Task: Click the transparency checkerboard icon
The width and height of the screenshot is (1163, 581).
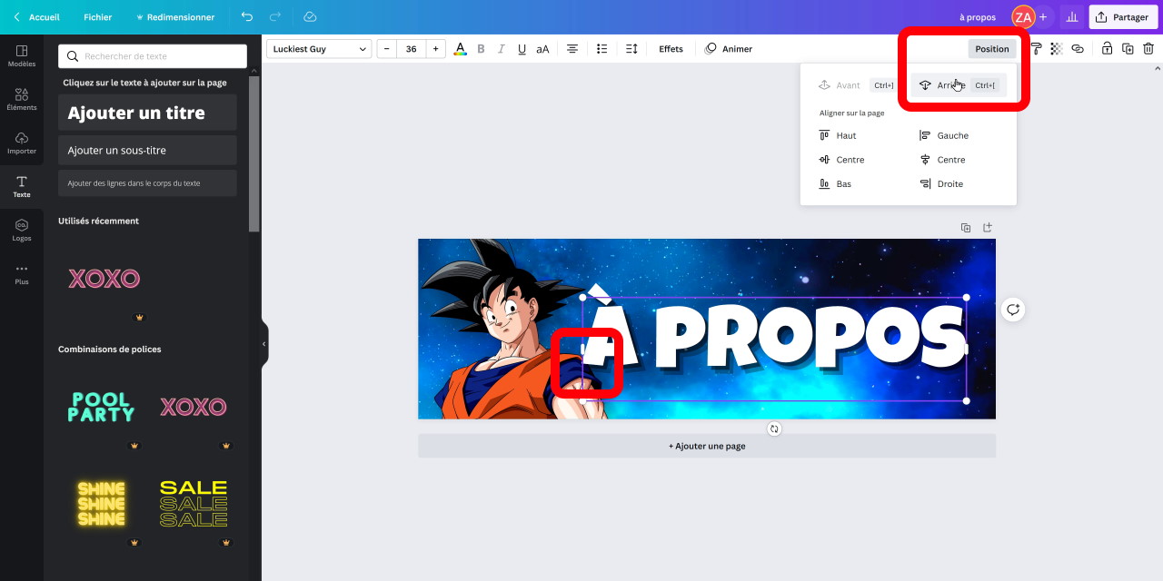Action: click(x=1056, y=49)
